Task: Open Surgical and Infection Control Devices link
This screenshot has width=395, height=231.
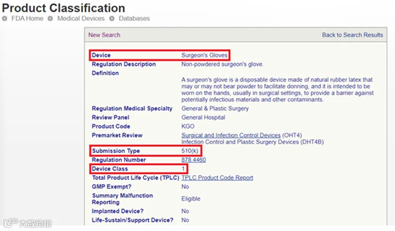Action: pyautogui.click(x=231, y=135)
